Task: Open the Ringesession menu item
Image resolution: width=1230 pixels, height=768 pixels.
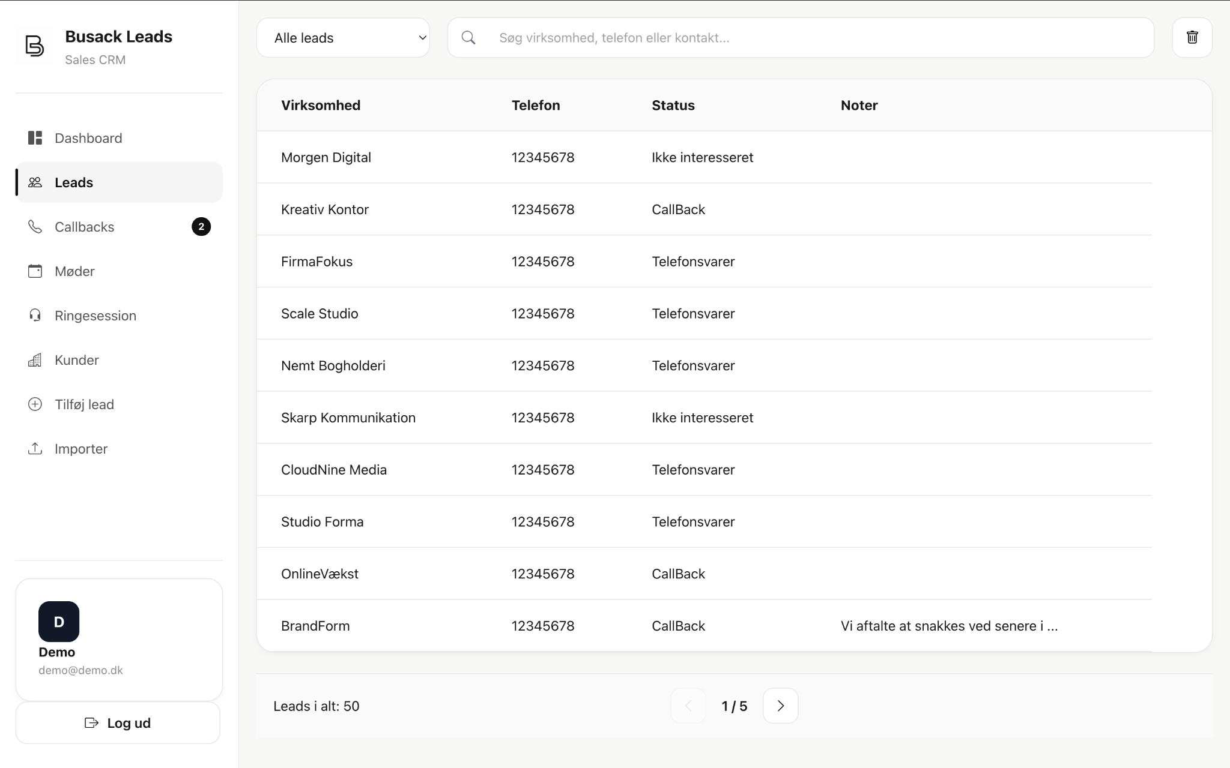Action: pos(119,316)
